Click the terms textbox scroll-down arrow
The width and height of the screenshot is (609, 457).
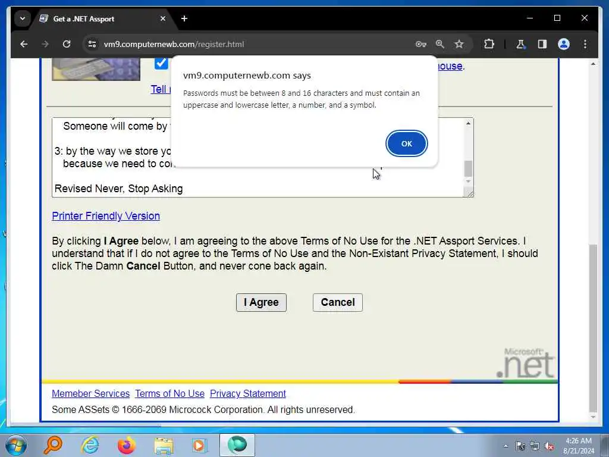click(x=469, y=181)
